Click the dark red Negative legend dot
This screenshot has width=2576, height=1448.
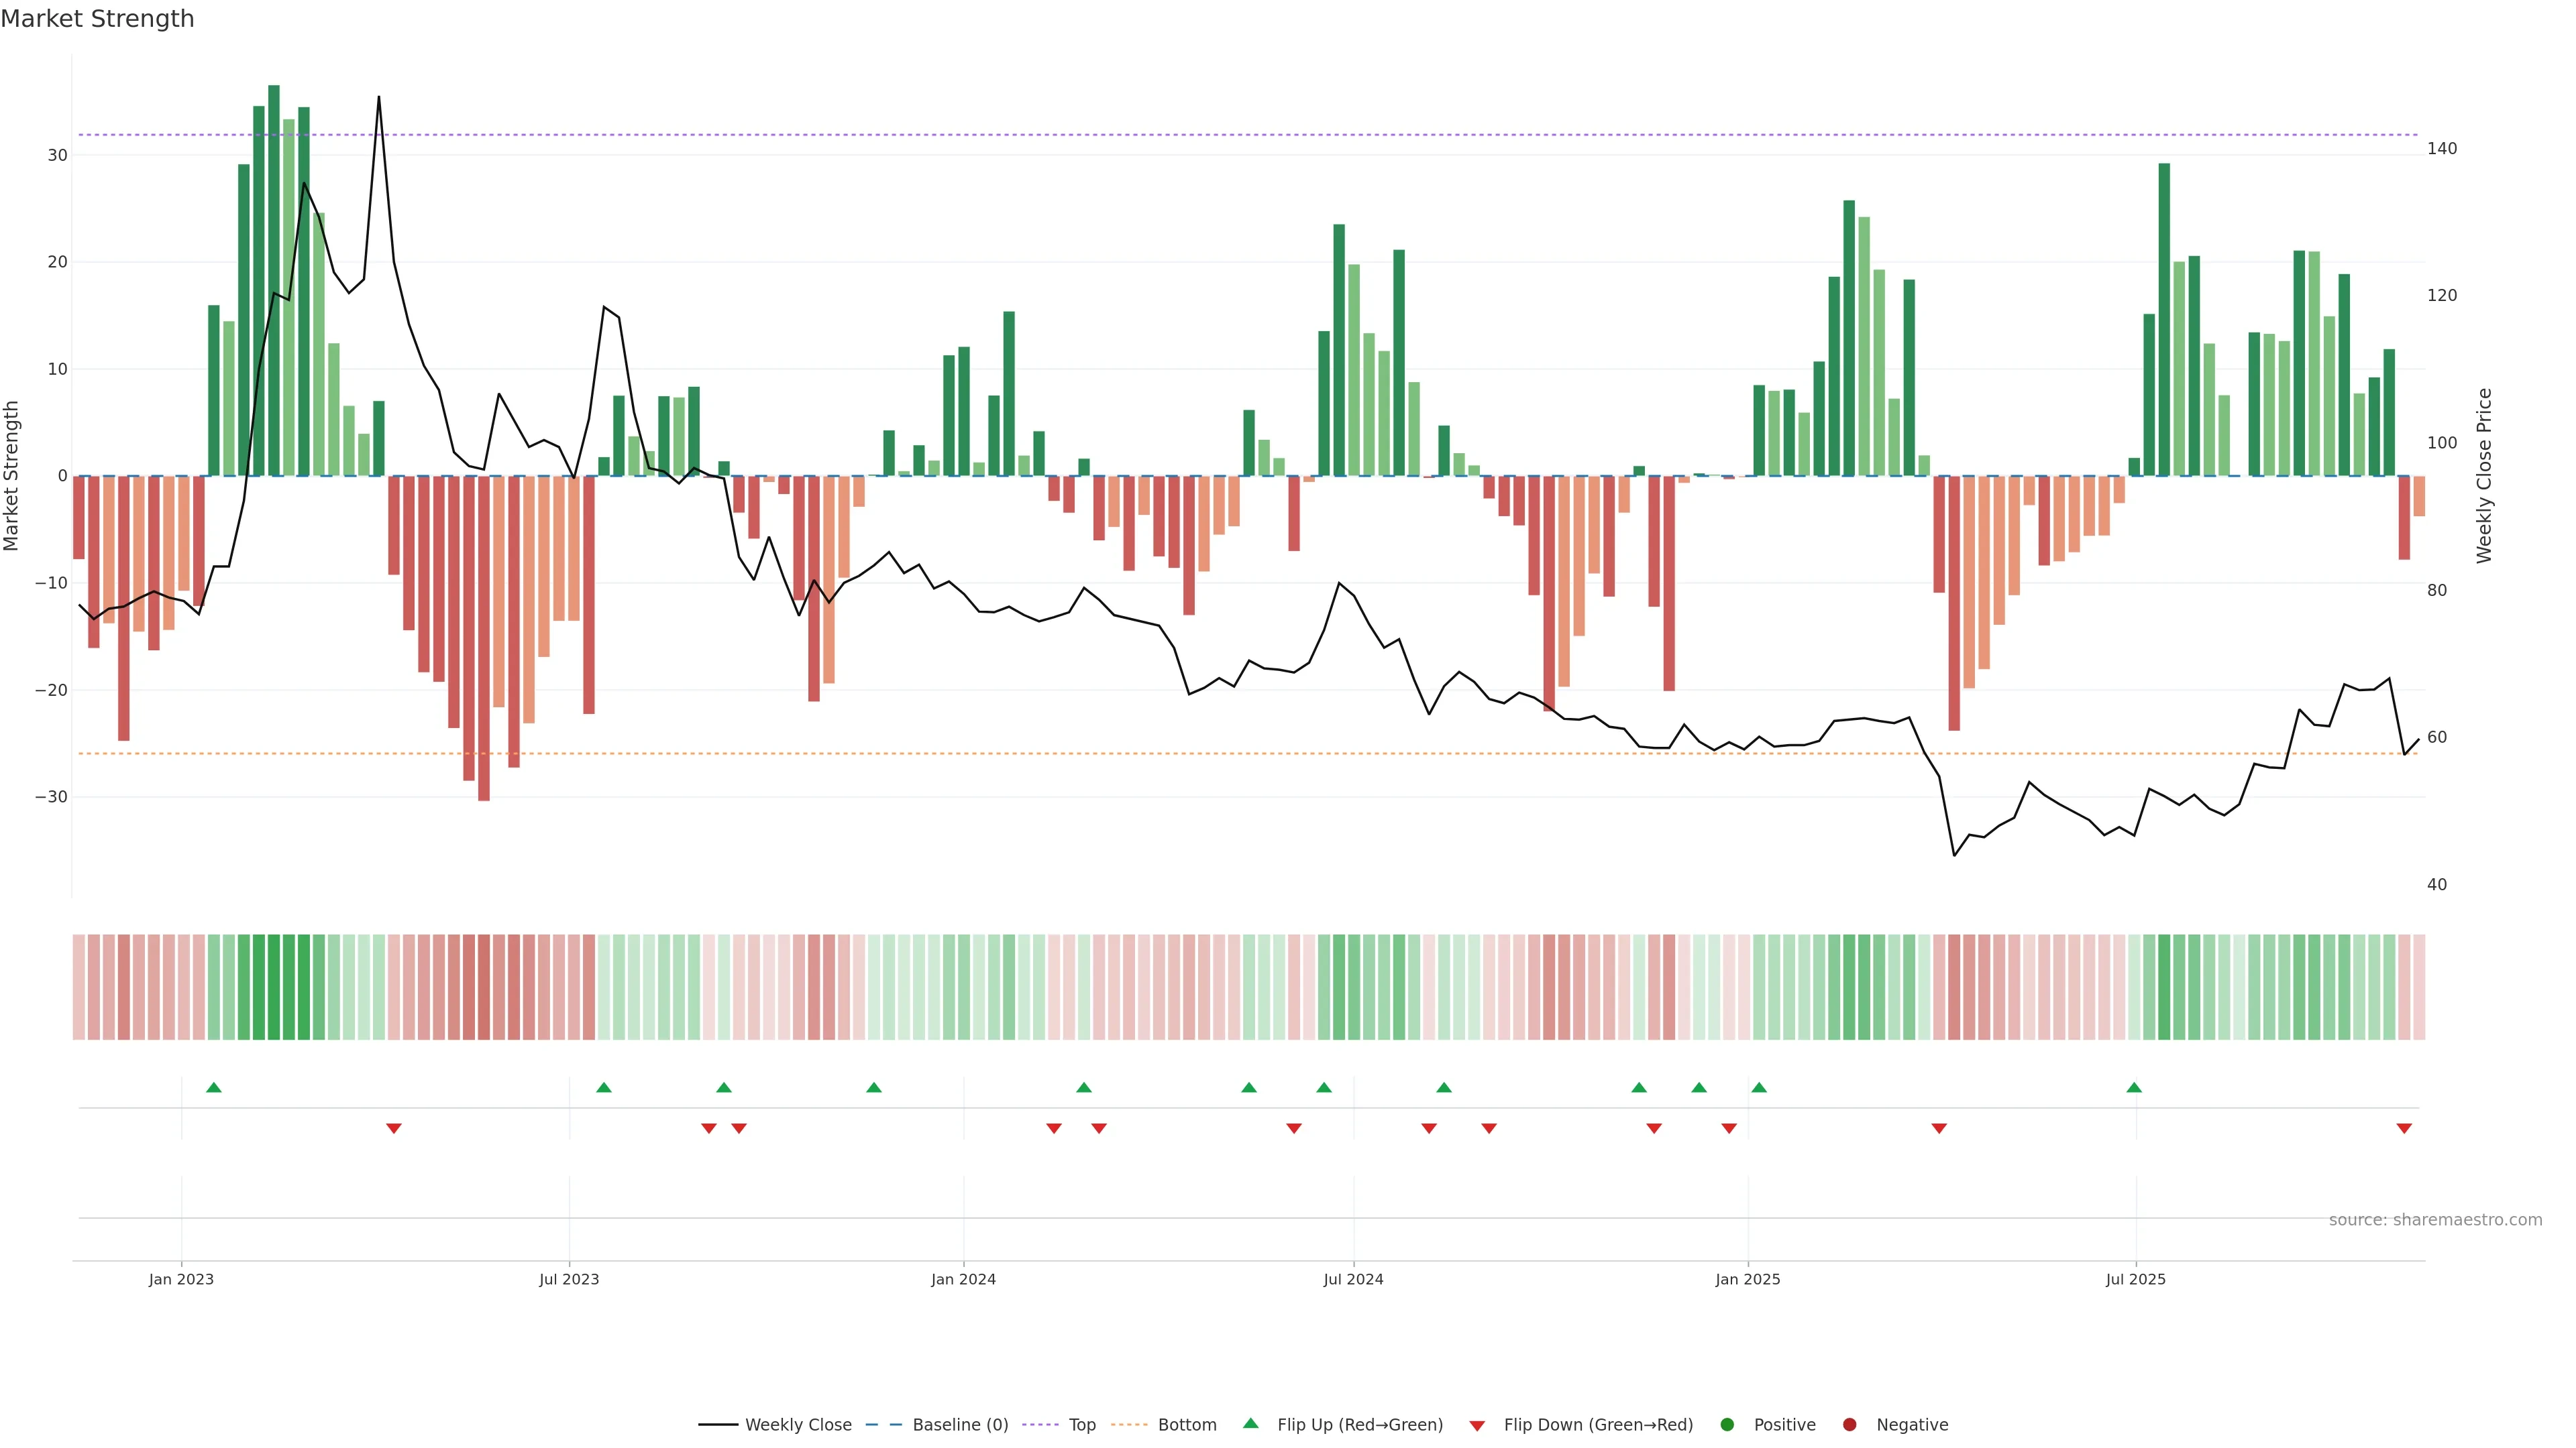pos(1849,1424)
